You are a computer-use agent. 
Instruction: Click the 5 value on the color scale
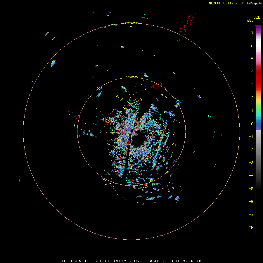pyautogui.click(x=252, y=59)
